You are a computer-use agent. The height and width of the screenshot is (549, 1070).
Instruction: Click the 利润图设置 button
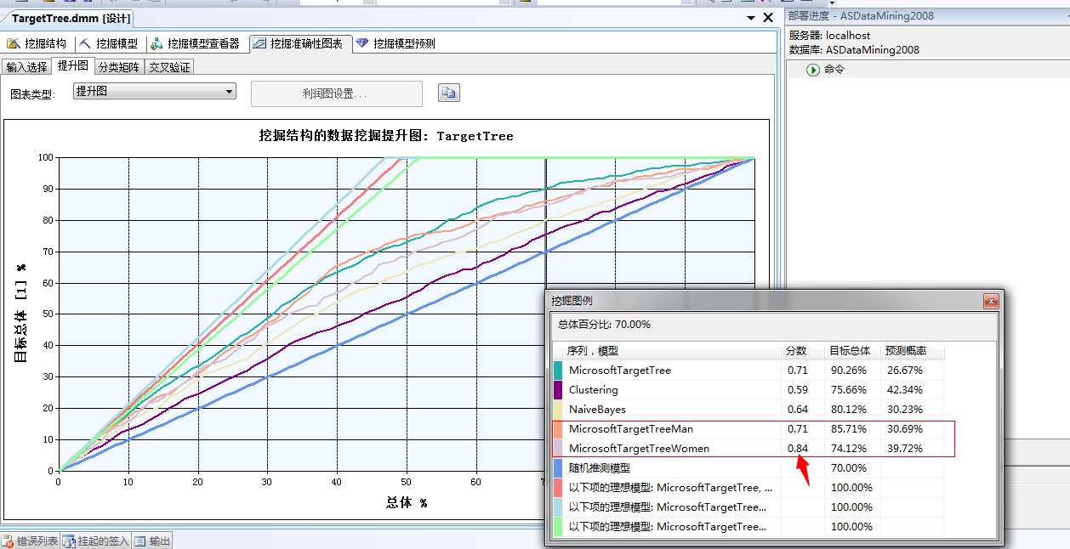(x=336, y=93)
